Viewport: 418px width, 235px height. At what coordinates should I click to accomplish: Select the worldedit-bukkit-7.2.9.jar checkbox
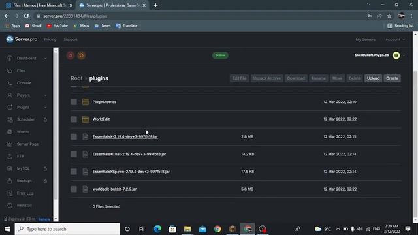[74, 189]
